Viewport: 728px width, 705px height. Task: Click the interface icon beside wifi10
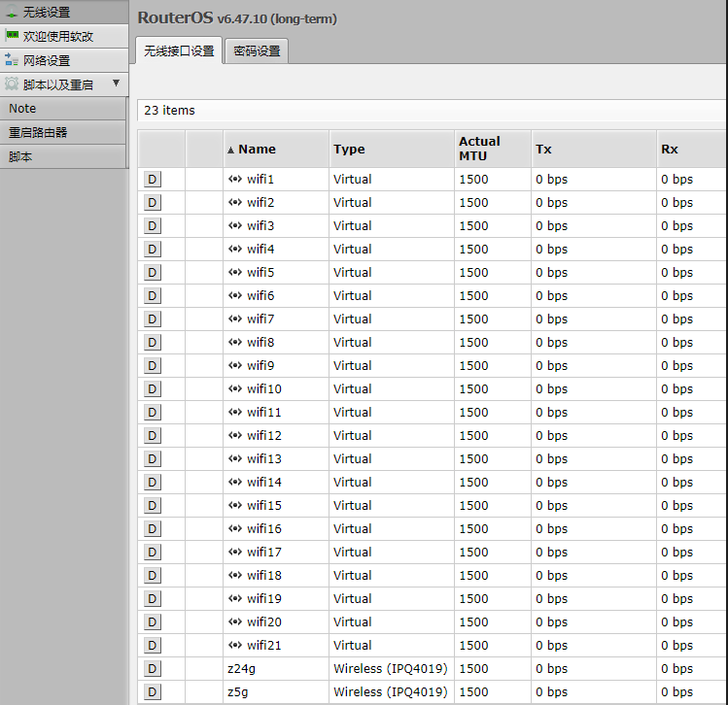click(235, 389)
